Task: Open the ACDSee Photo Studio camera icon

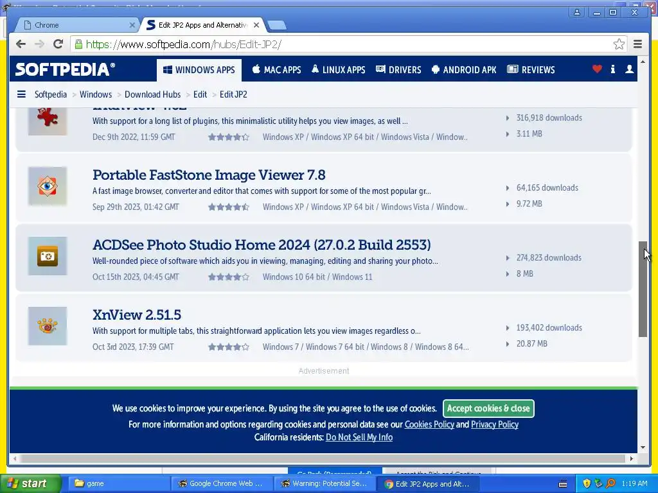Action: pos(48,256)
